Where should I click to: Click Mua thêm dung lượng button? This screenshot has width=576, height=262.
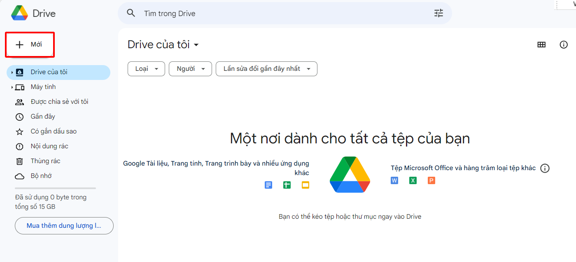[x=64, y=226]
